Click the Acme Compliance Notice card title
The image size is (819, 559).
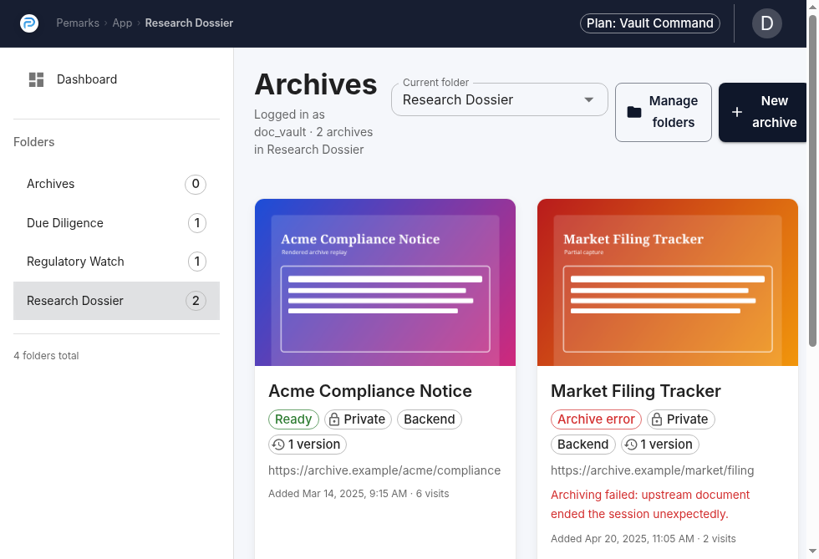tap(370, 391)
